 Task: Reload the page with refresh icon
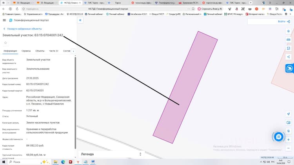click(17, 9)
